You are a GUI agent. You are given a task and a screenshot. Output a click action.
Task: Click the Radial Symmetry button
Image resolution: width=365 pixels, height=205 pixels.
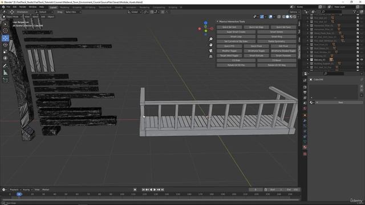pos(277,42)
